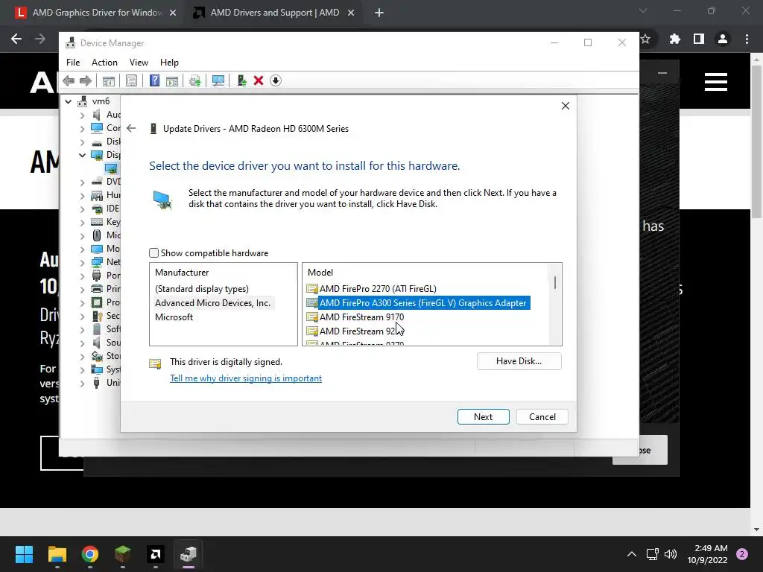Open Windows Start menu
763x572 pixels.
click(24, 554)
